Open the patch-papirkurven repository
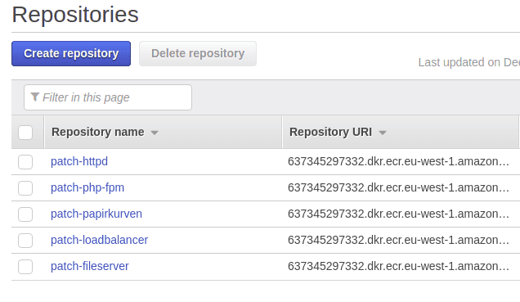Image resolution: width=520 pixels, height=302 pixels. pyautogui.click(x=96, y=214)
